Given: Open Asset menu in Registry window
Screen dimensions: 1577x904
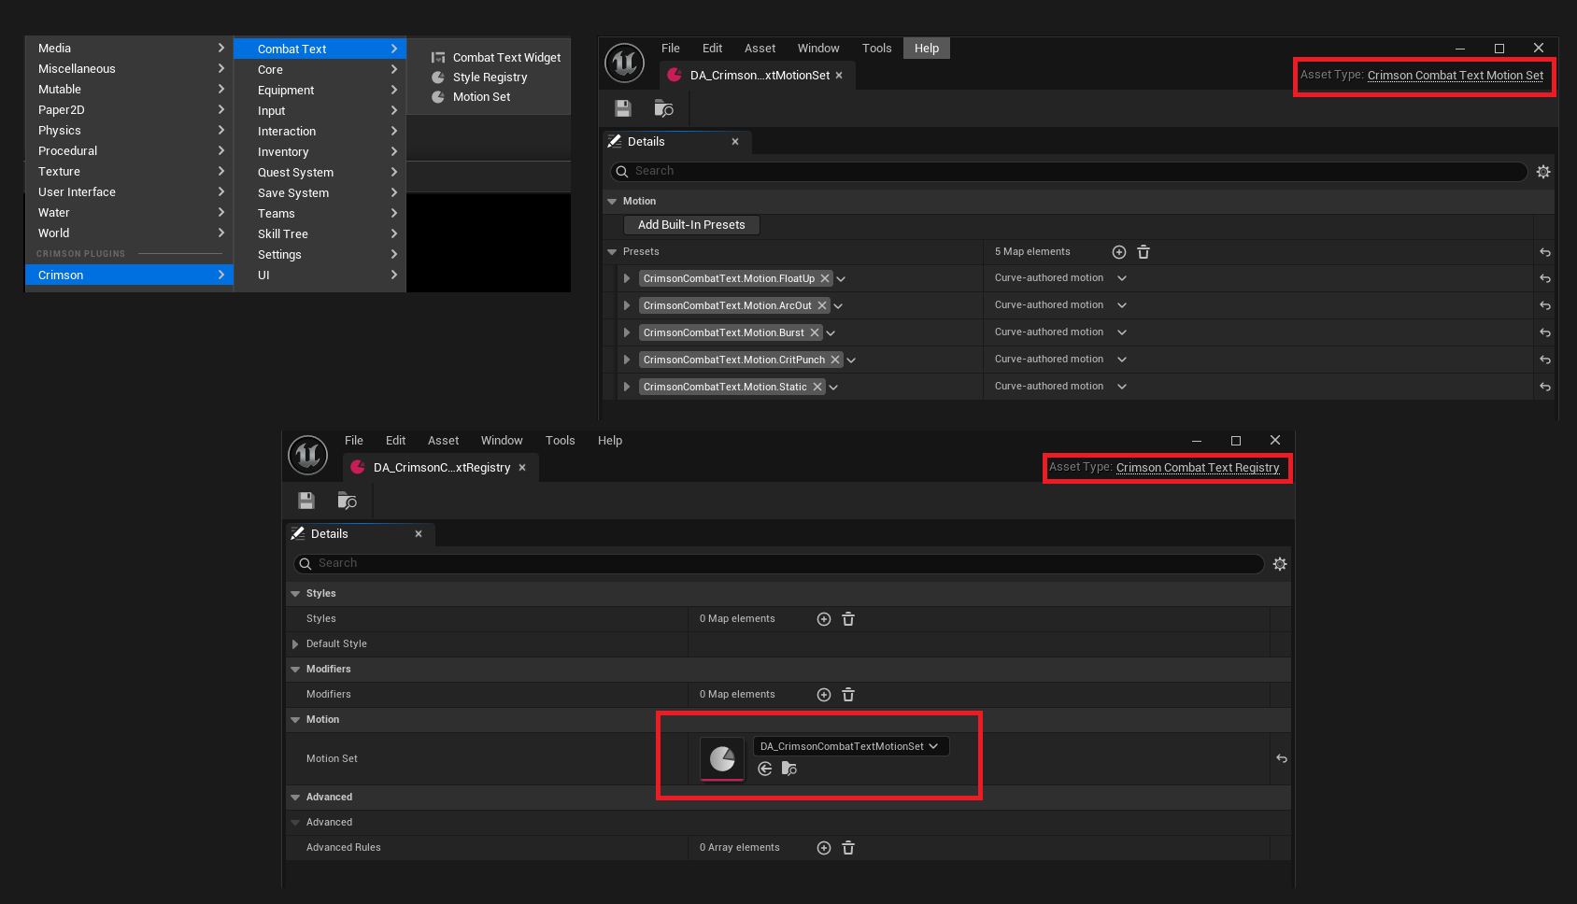Looking at the screenshot, I should point(443,441).
